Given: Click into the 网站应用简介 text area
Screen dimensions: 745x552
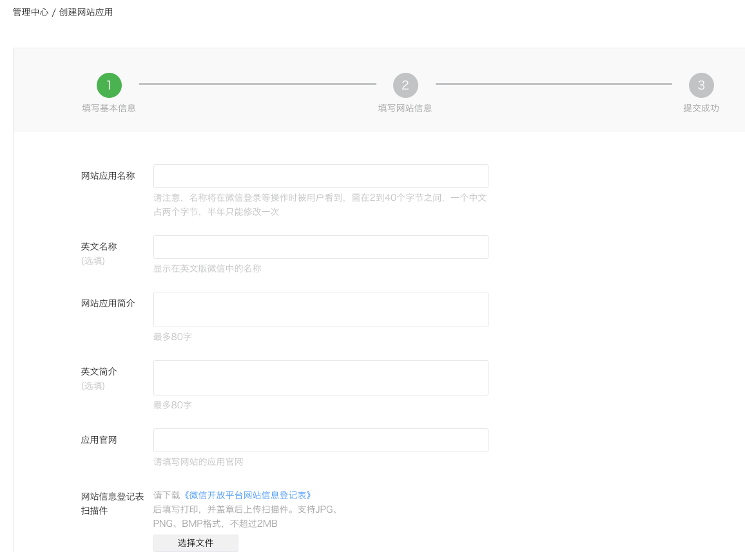Looking at the screenshot, I should pos(321,309).
